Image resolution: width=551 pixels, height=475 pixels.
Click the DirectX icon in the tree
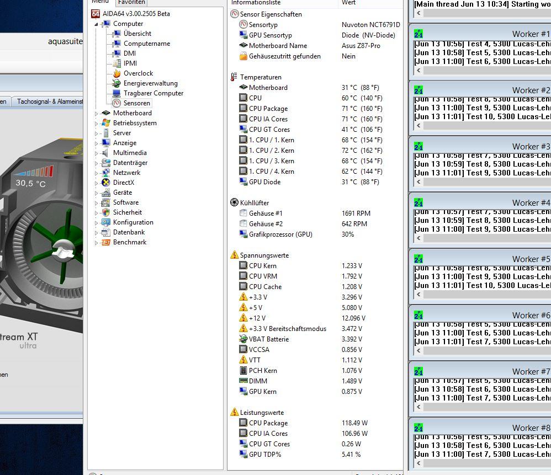click(106, 183)
